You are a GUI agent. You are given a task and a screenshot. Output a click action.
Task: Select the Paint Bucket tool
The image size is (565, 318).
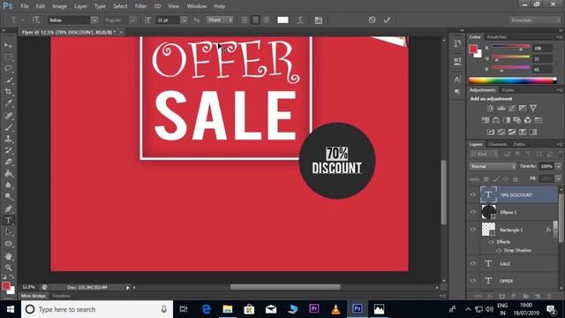[8, 173]
